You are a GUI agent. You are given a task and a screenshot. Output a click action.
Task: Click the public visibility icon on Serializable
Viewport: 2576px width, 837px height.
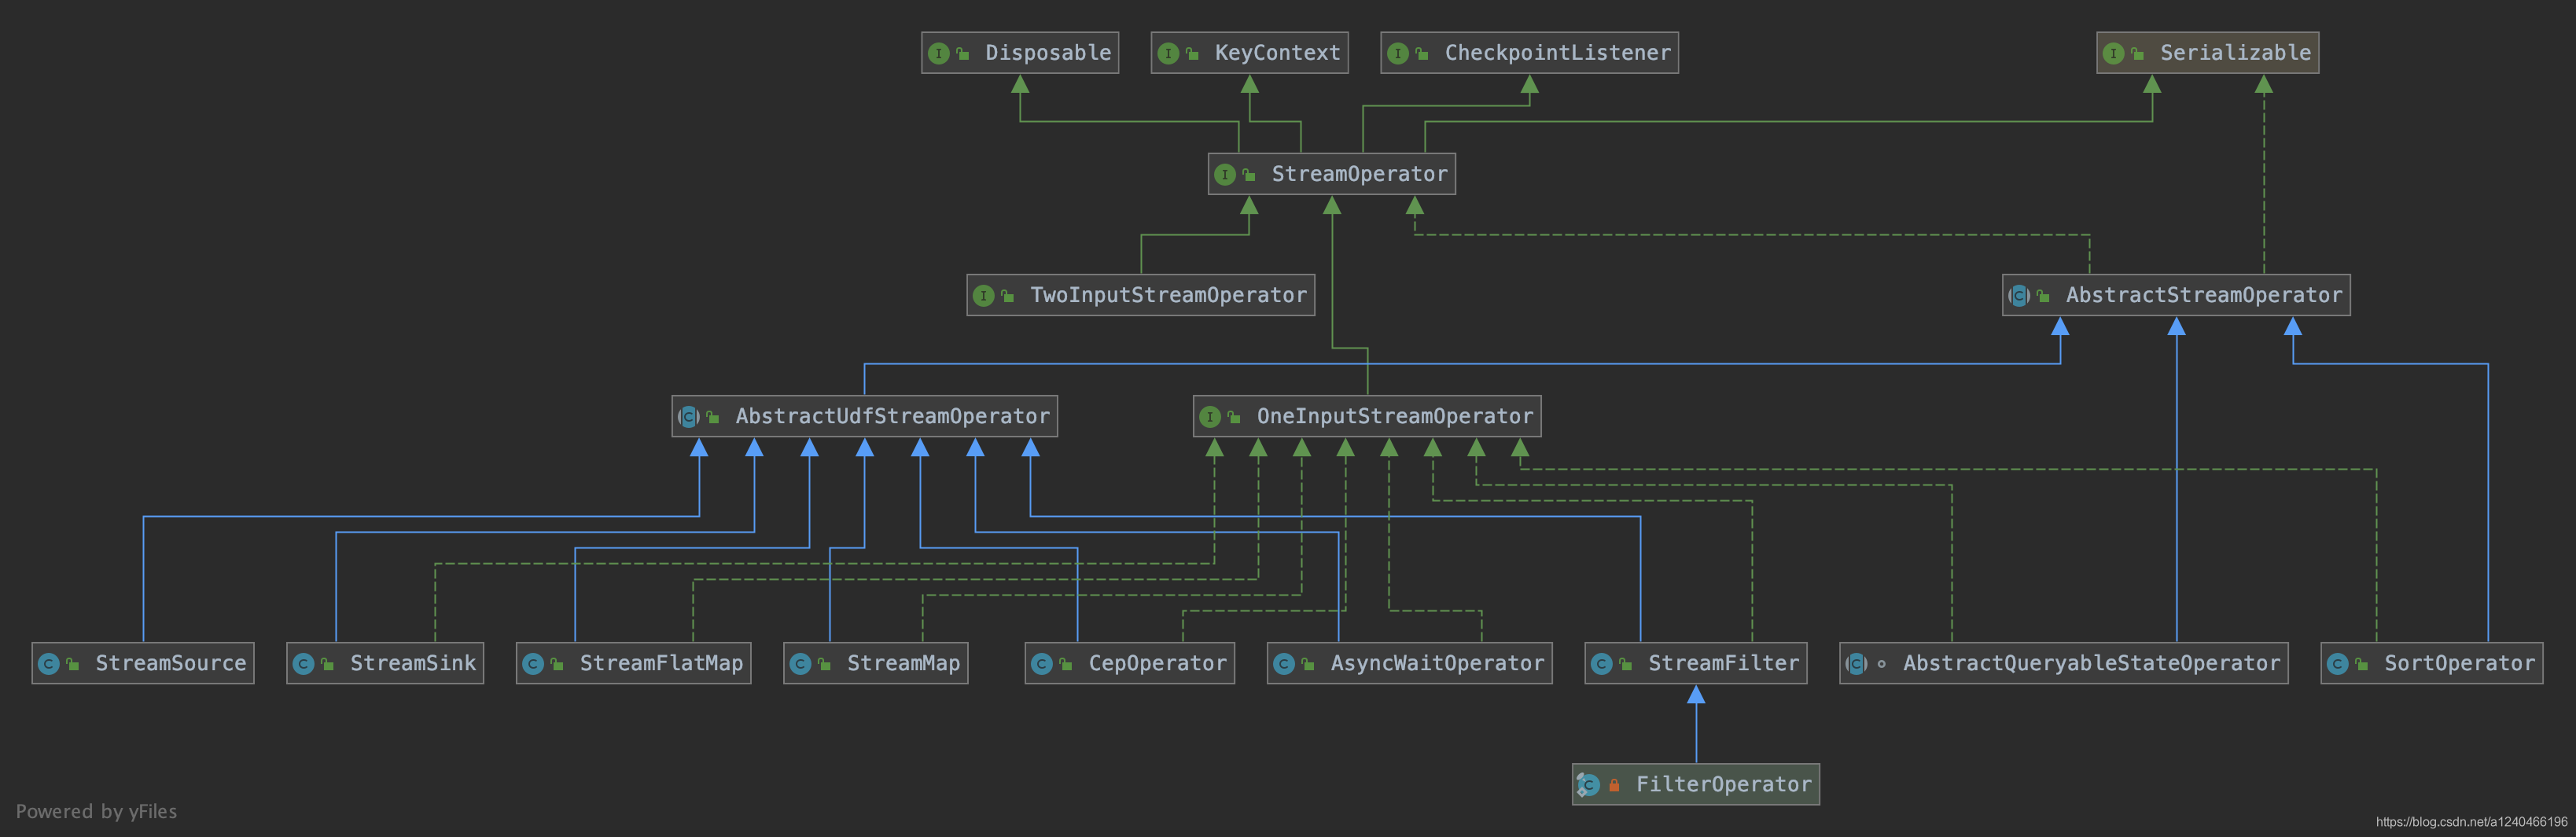(x=2137, y=54)
